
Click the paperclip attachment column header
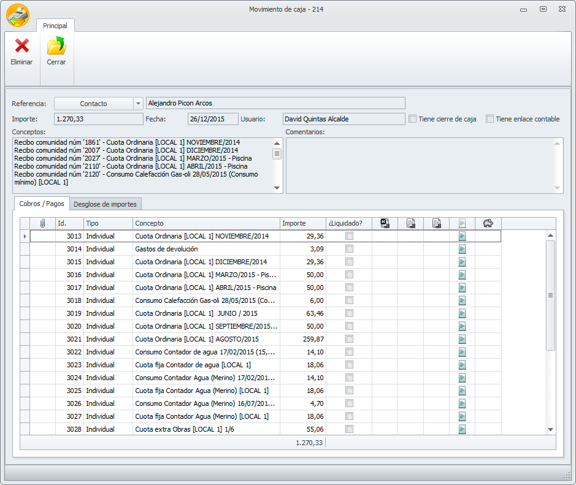click(x=43, y=223)
